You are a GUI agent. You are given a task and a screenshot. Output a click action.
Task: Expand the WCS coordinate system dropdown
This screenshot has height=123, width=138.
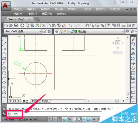(121, 52)
